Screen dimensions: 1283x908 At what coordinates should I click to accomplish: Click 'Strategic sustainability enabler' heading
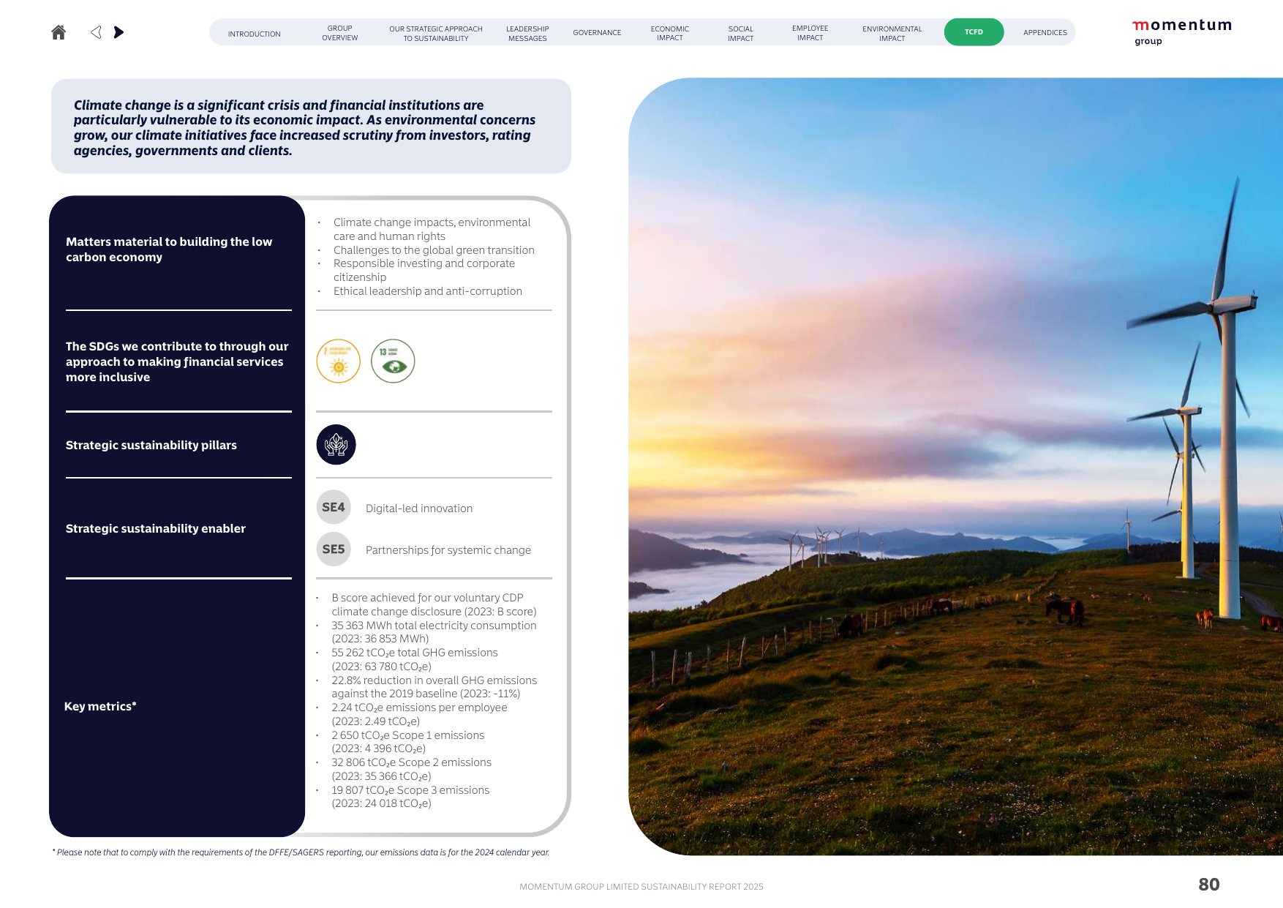pos(156,528)
